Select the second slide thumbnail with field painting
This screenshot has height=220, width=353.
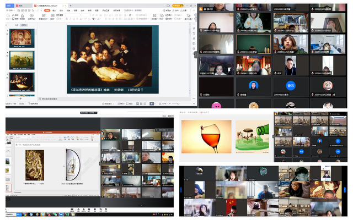tap(22, 60)
